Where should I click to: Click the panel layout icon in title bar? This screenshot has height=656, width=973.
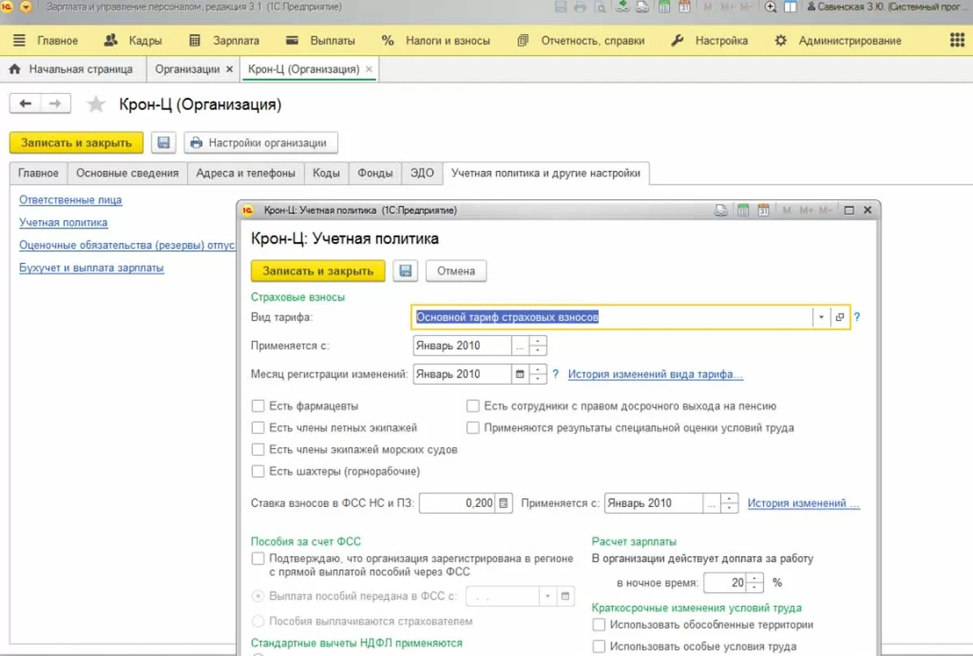(791, 7)
